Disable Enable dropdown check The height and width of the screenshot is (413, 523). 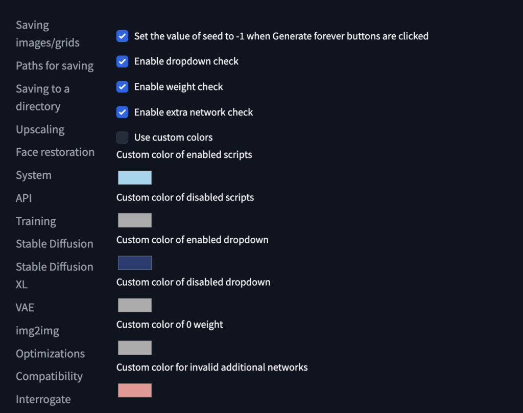[x=122, y=61]
